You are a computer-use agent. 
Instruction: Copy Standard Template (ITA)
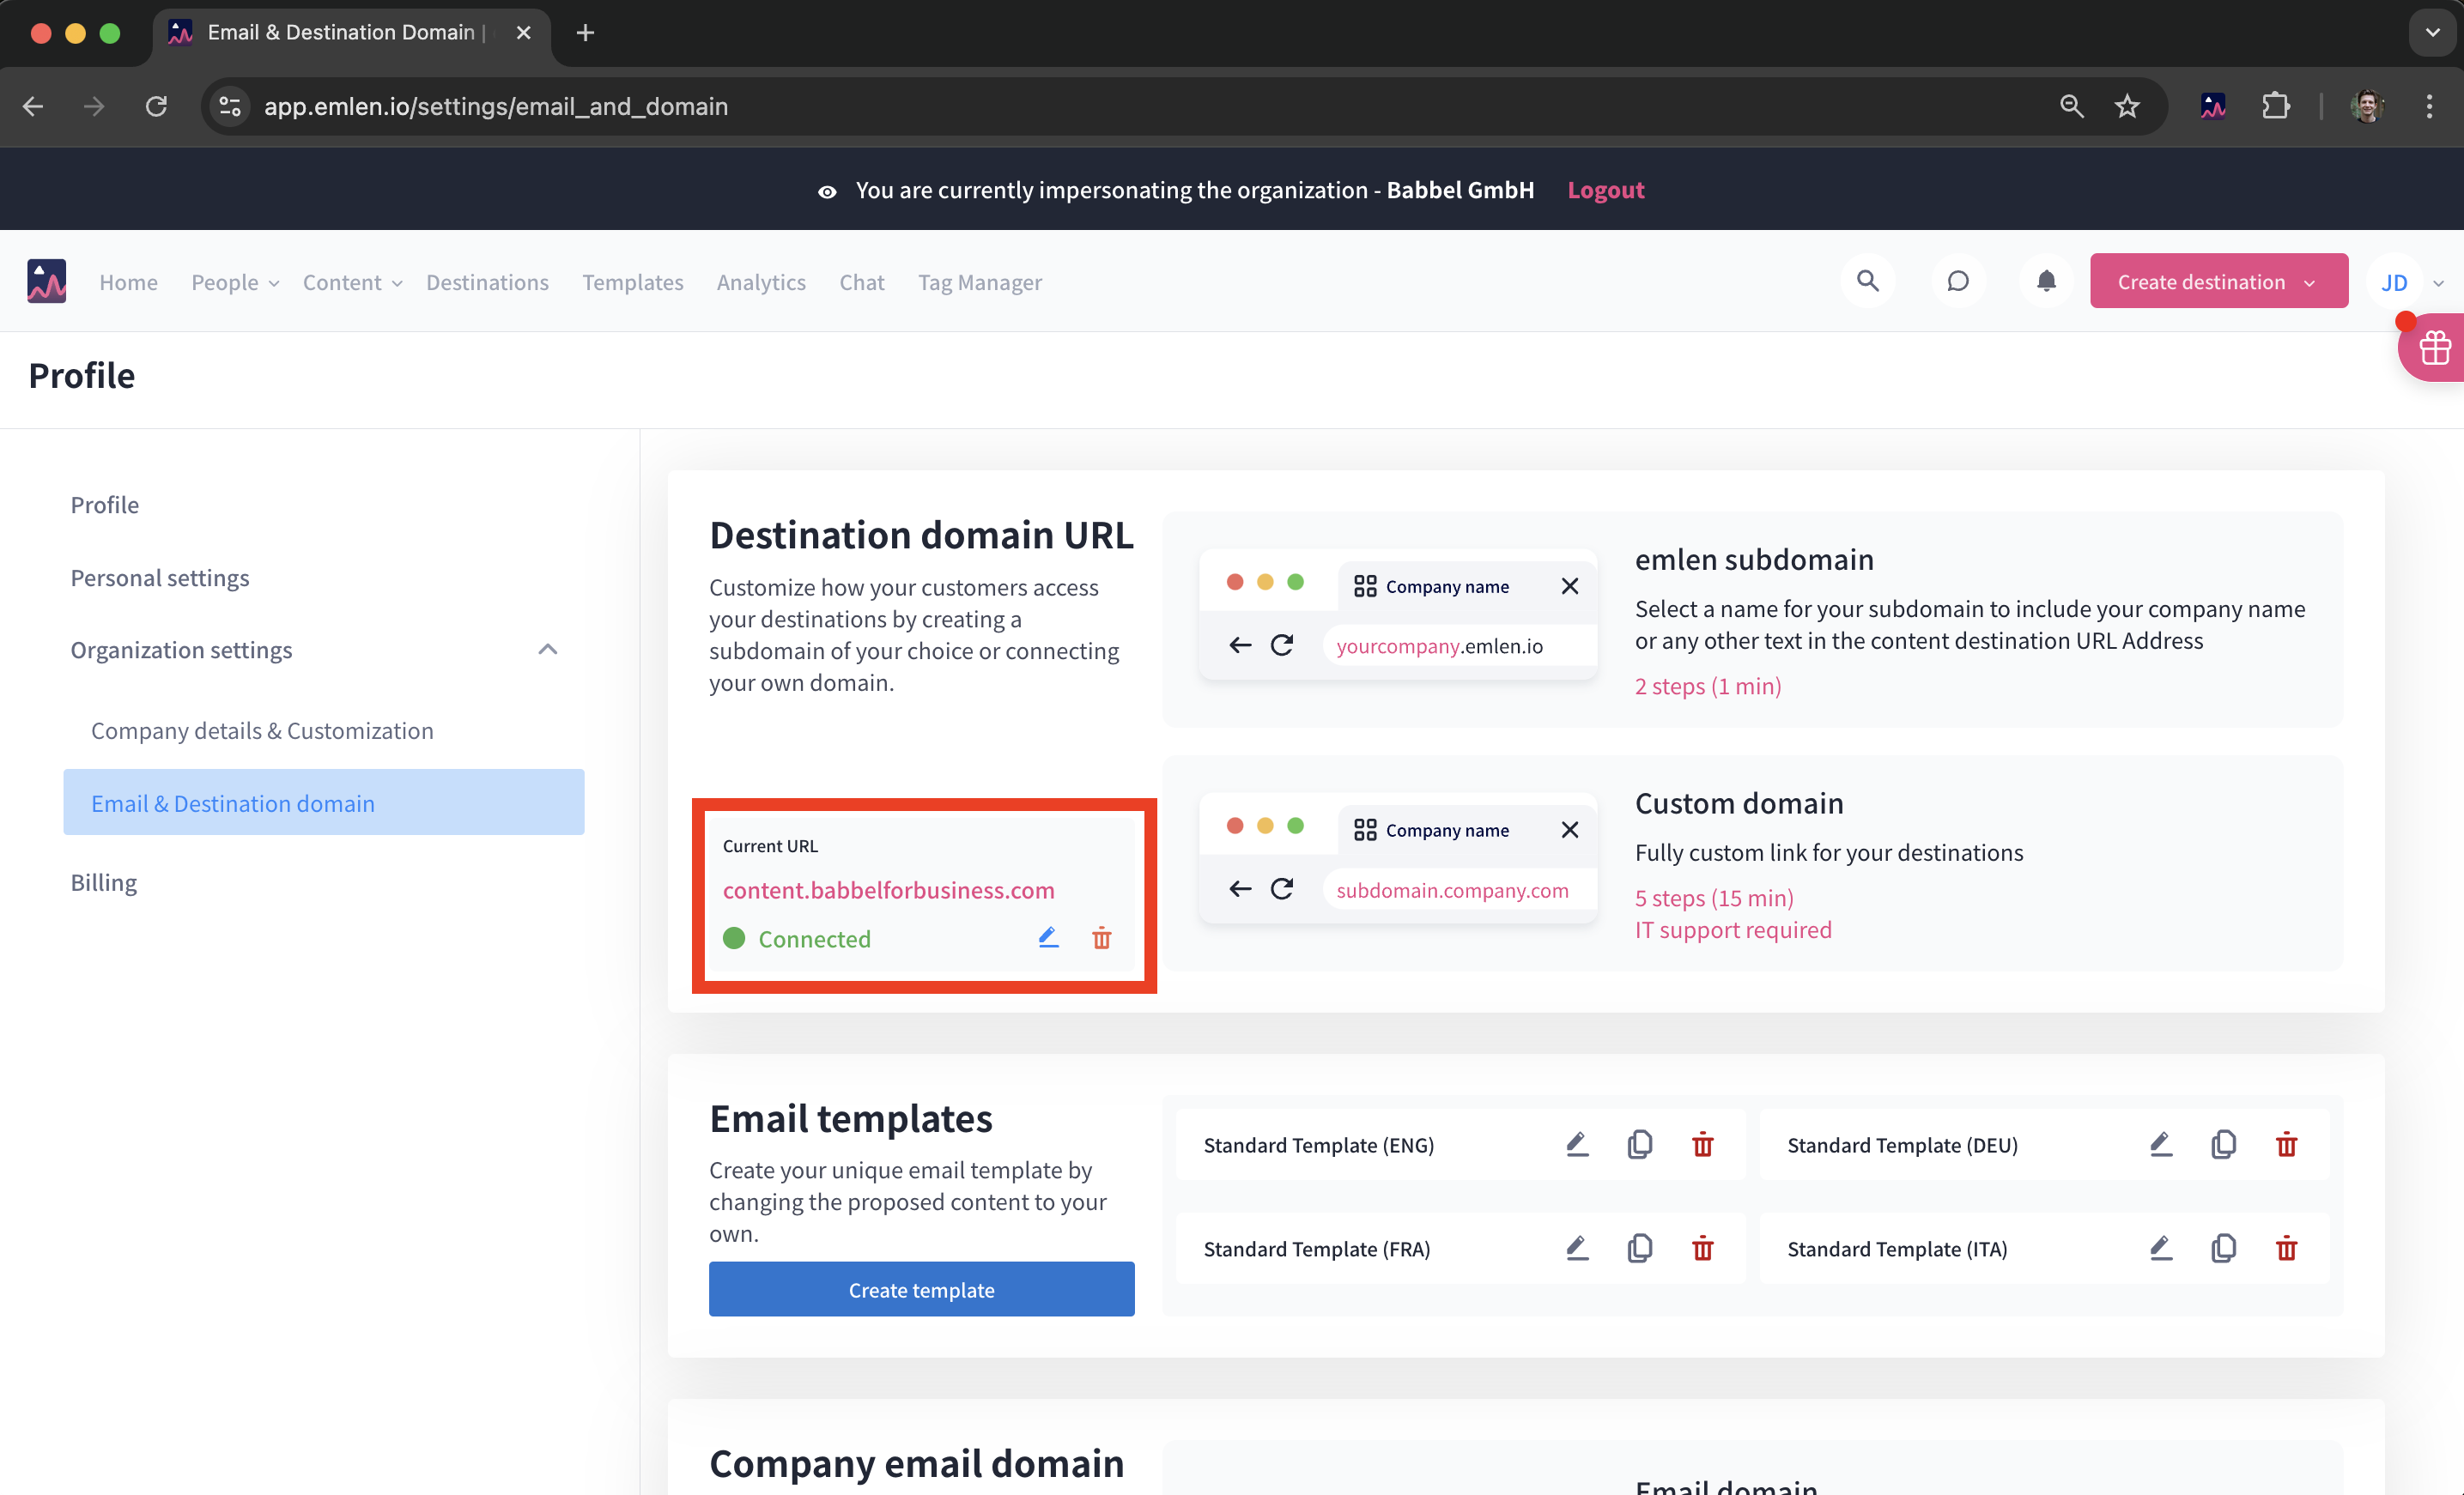click(x=2223, y=1248)
